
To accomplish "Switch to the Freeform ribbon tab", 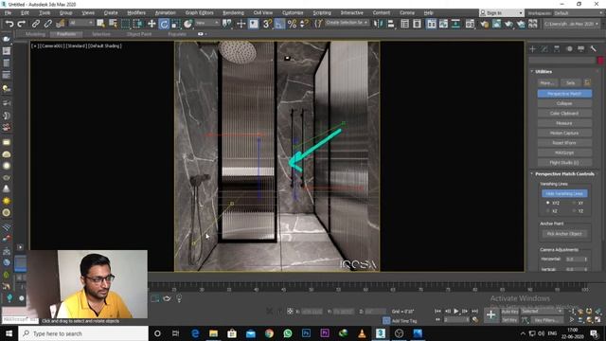I will 66,34.
